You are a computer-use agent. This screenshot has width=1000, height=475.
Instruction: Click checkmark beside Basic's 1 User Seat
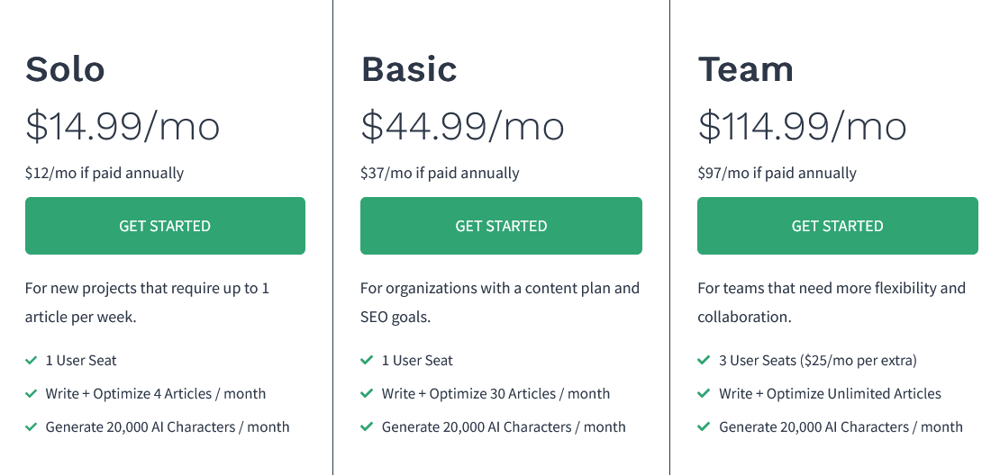point(367,361)
